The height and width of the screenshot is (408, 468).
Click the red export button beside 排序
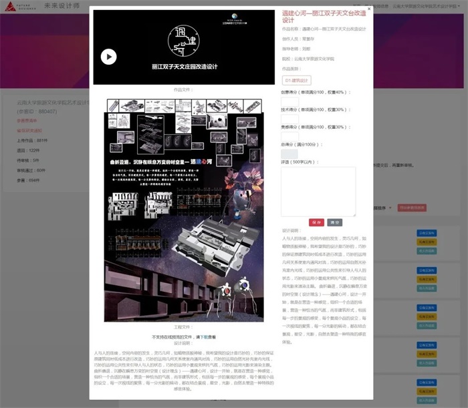[x=412, y=208]
